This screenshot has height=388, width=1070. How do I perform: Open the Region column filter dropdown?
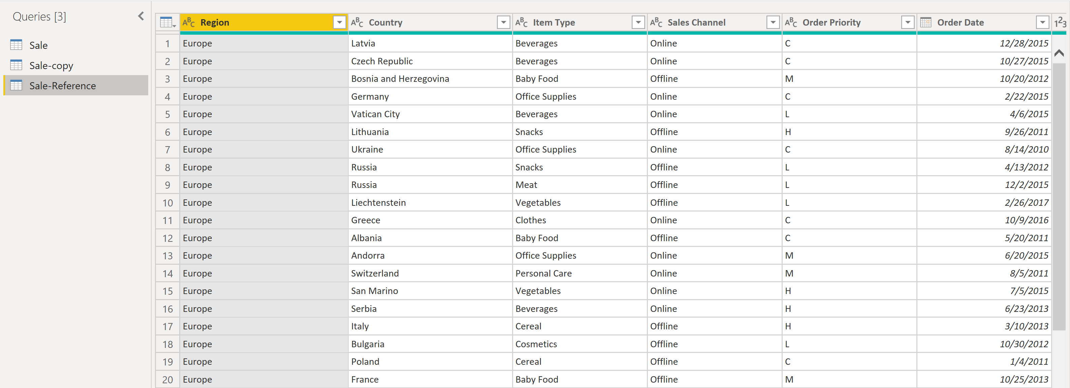339,23
